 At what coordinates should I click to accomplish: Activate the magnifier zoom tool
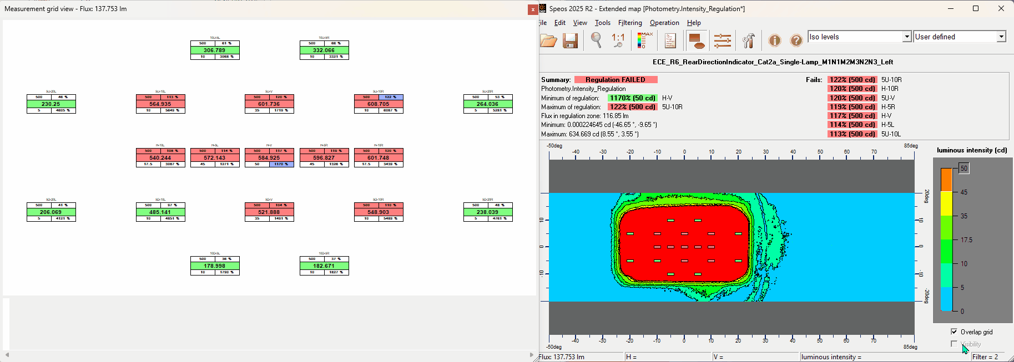(x=596, y=40)
